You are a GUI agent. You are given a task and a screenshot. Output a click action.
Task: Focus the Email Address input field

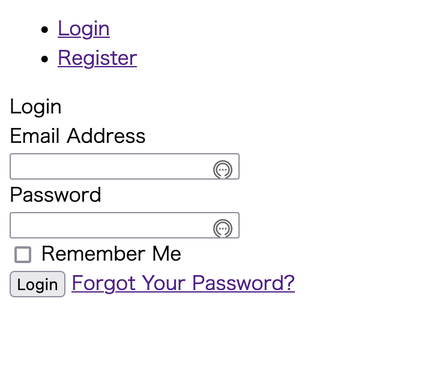click(124, 166)
